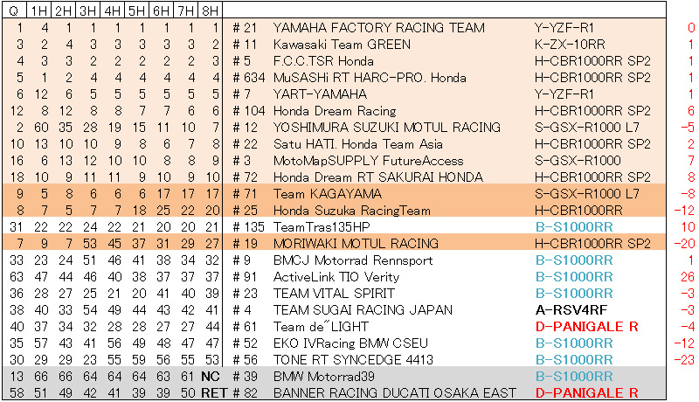
Task: Select the 1H column header
Action: pyautogui.click(x=38, y=10)
